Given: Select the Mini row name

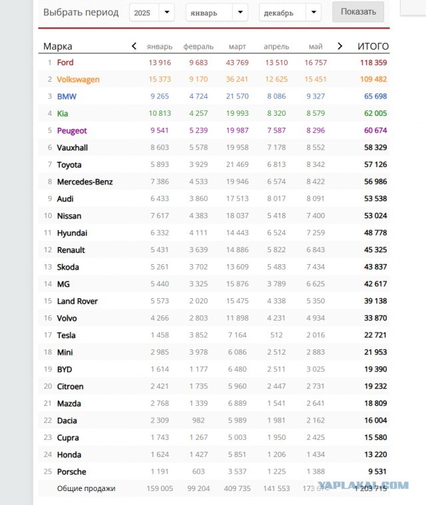Looking at the screenshot, I should (x=65, y=353).
